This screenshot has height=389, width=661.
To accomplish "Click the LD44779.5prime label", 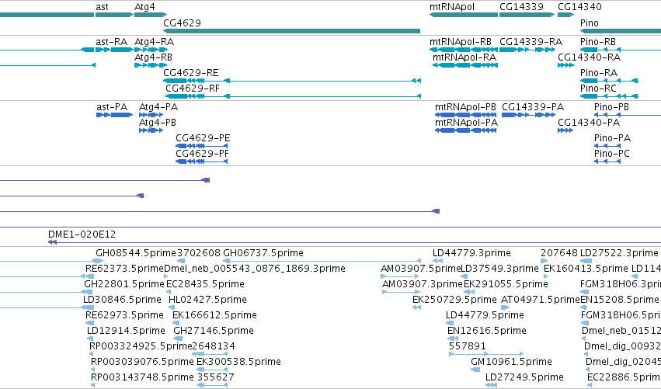I will 485,315.
